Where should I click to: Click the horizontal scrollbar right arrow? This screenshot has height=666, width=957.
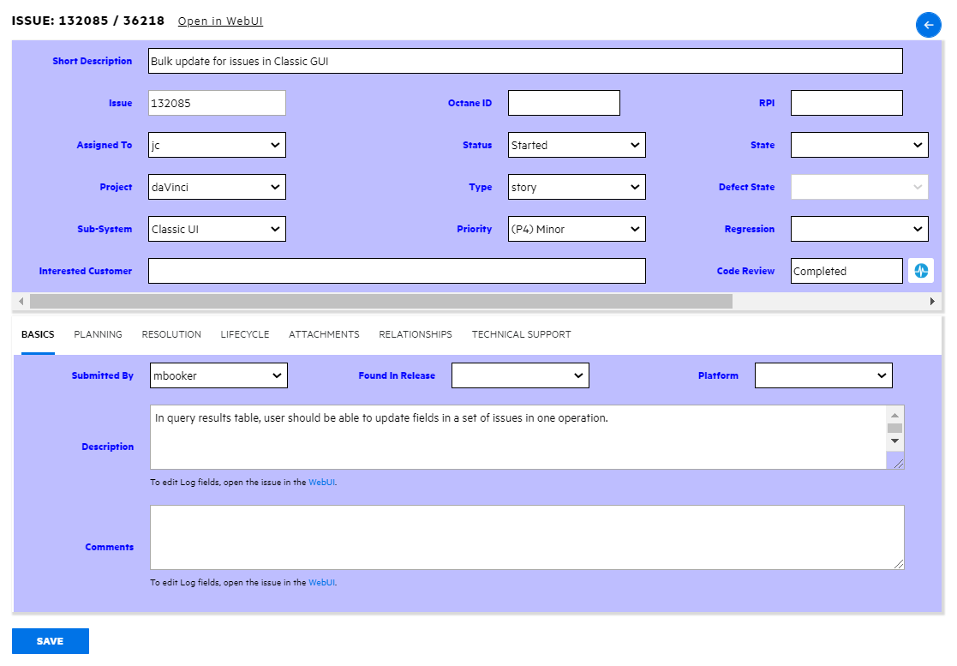pyautogui.click(x=932, y=302)
